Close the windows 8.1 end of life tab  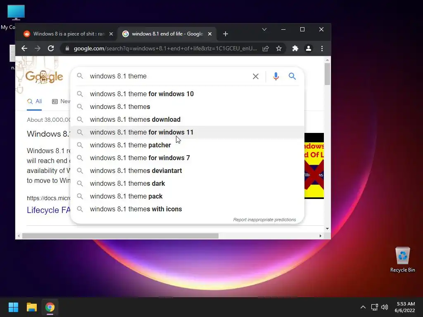pos(209,34)
